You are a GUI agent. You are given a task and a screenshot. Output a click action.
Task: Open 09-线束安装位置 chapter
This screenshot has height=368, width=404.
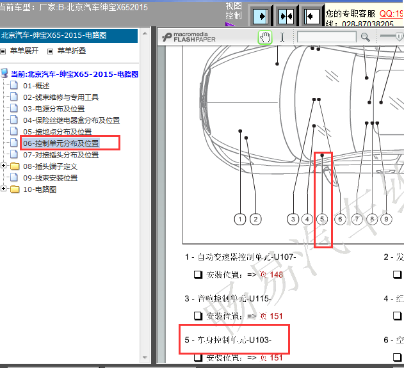50,178
